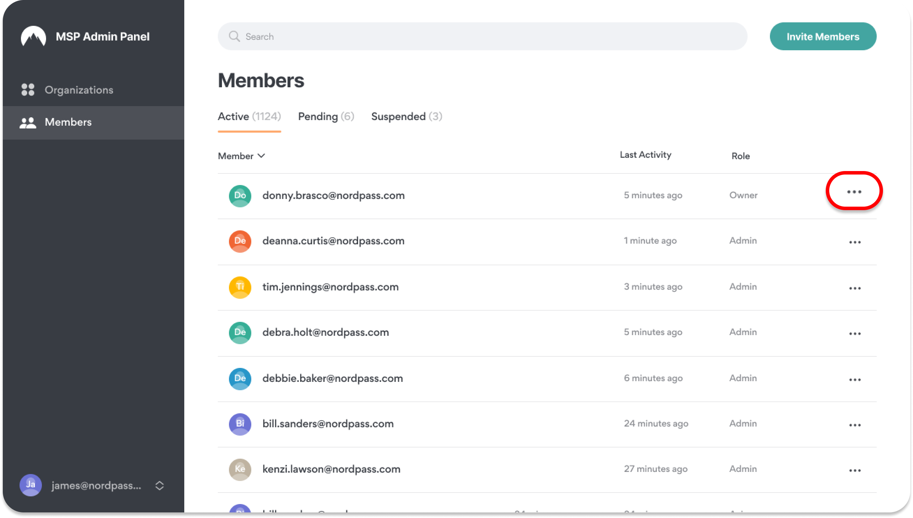Click the Invite Members button
Viewport: 913px width, 518px height.
(823, 36)
